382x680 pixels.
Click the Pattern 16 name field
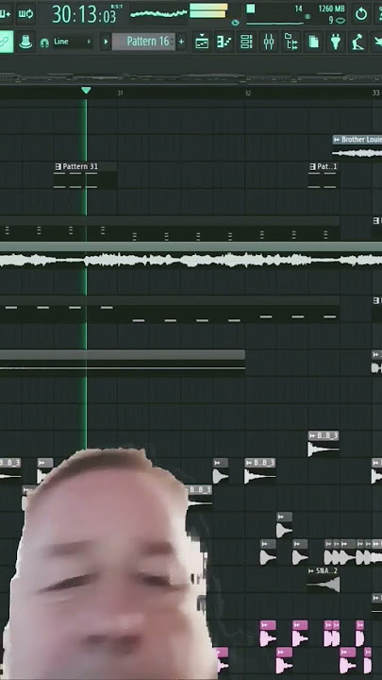(x=143, y=42)
